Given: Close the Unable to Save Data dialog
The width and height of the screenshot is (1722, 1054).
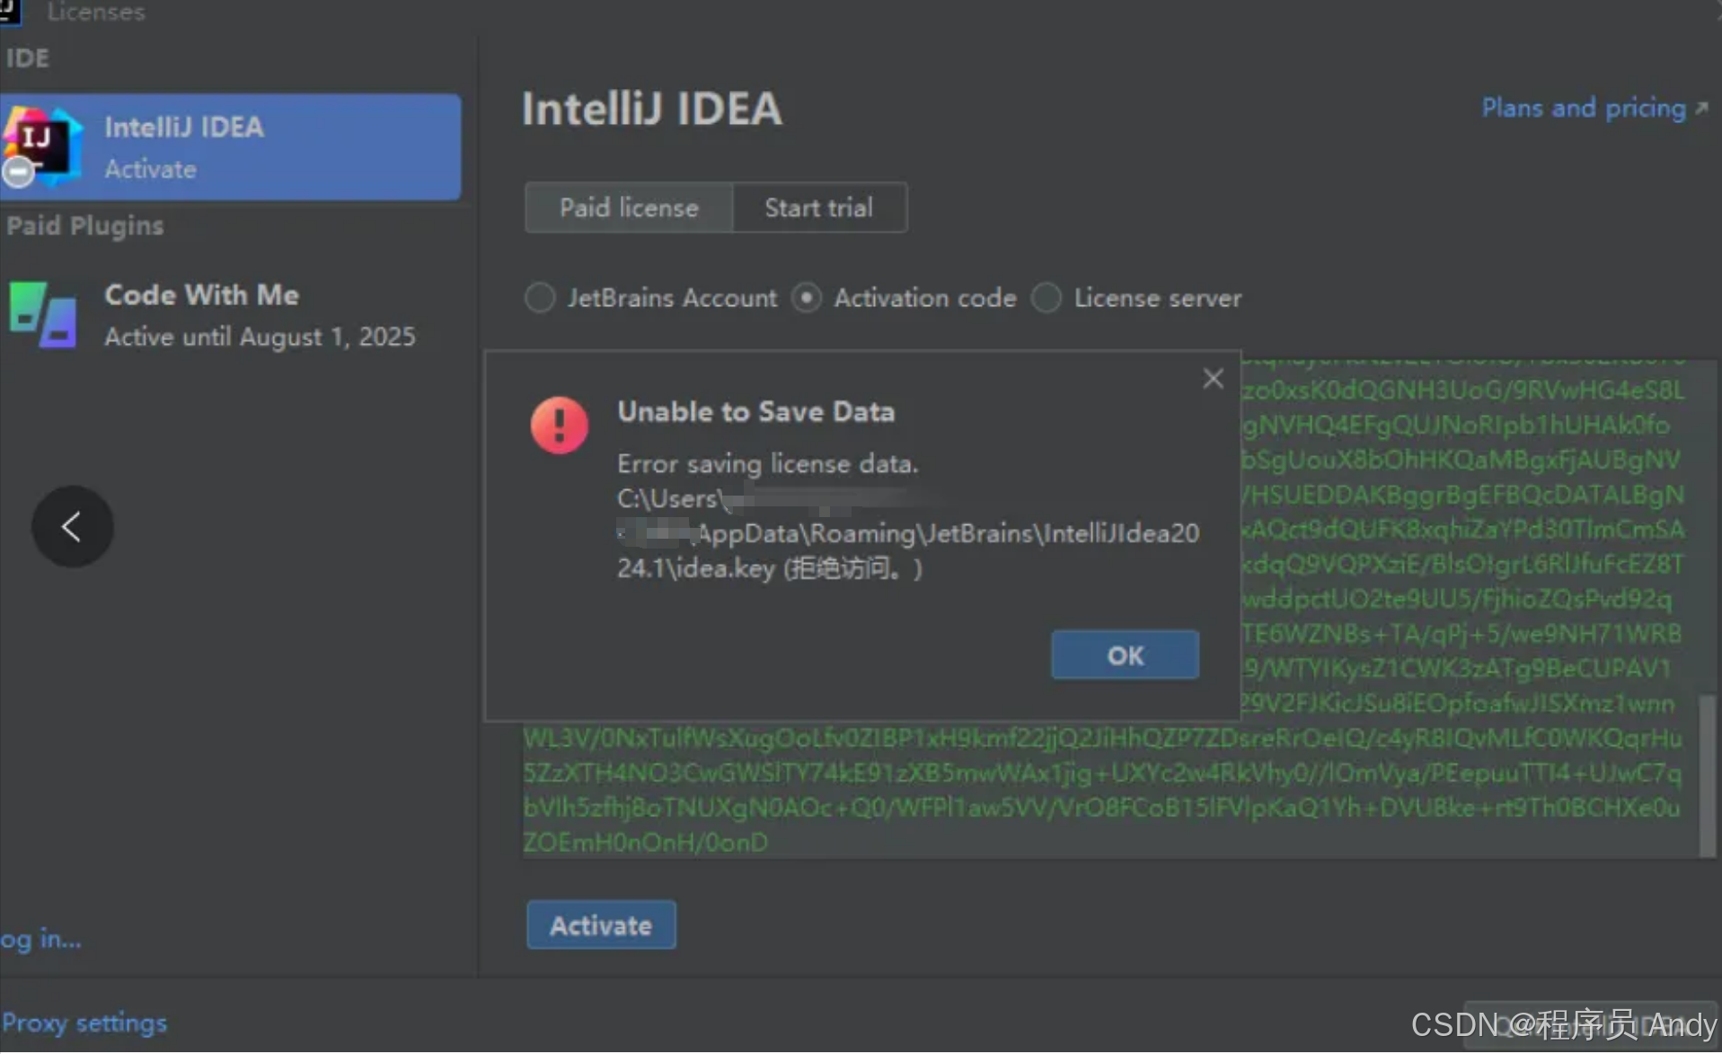Looking at the screenshot, I should point(1213,379).
